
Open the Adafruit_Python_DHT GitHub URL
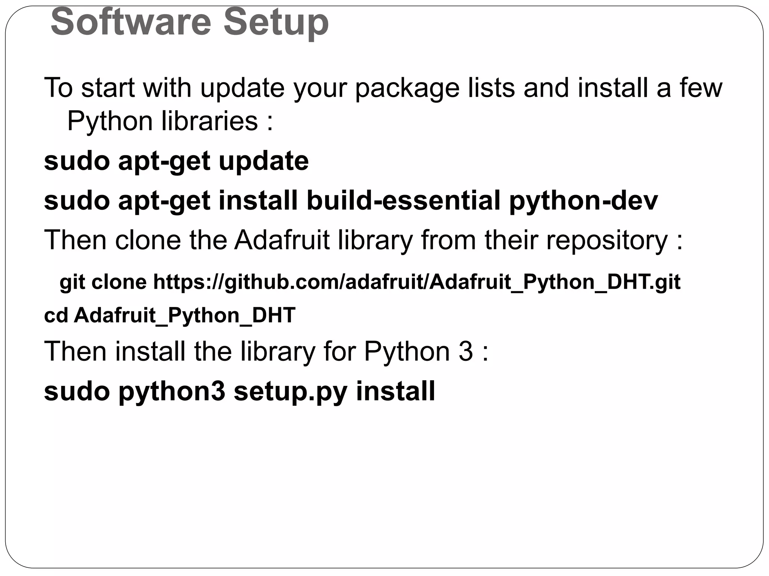(x=416, y=282)
